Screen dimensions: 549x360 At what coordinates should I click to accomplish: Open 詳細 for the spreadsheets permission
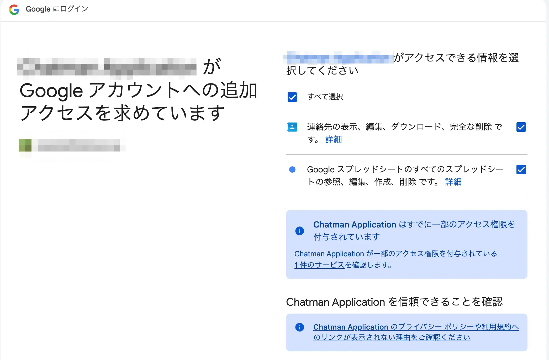click(x=453, y=182)
